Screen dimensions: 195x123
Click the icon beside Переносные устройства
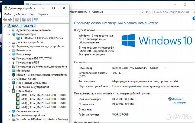[x=14, y=83]
